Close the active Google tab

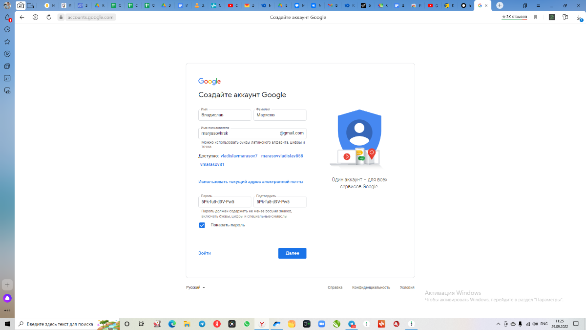click(x=486, y=5)
